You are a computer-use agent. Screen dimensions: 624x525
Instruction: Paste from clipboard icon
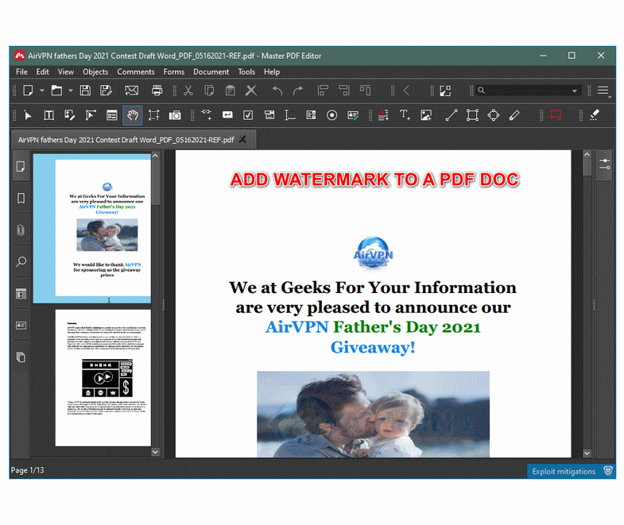point(230,91)
